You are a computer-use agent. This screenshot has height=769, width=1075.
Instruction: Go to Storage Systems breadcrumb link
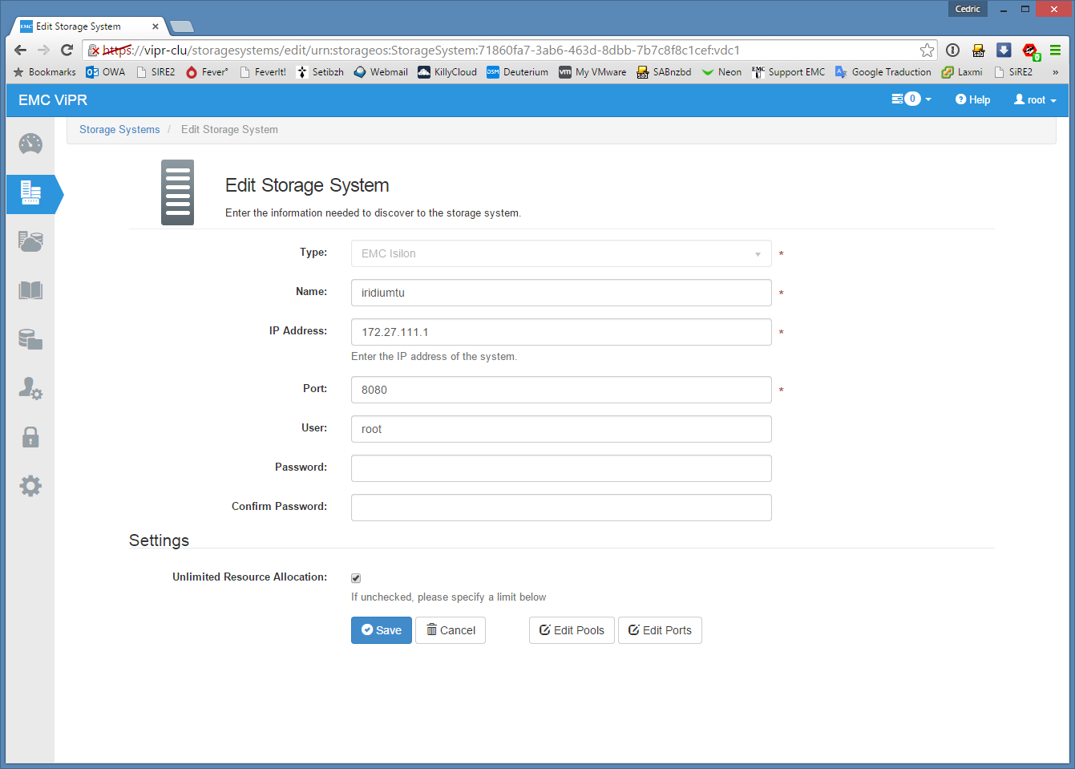pos(119,130)
